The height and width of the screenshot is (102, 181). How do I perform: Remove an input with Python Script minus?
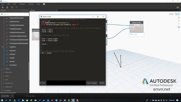(138, 25)
